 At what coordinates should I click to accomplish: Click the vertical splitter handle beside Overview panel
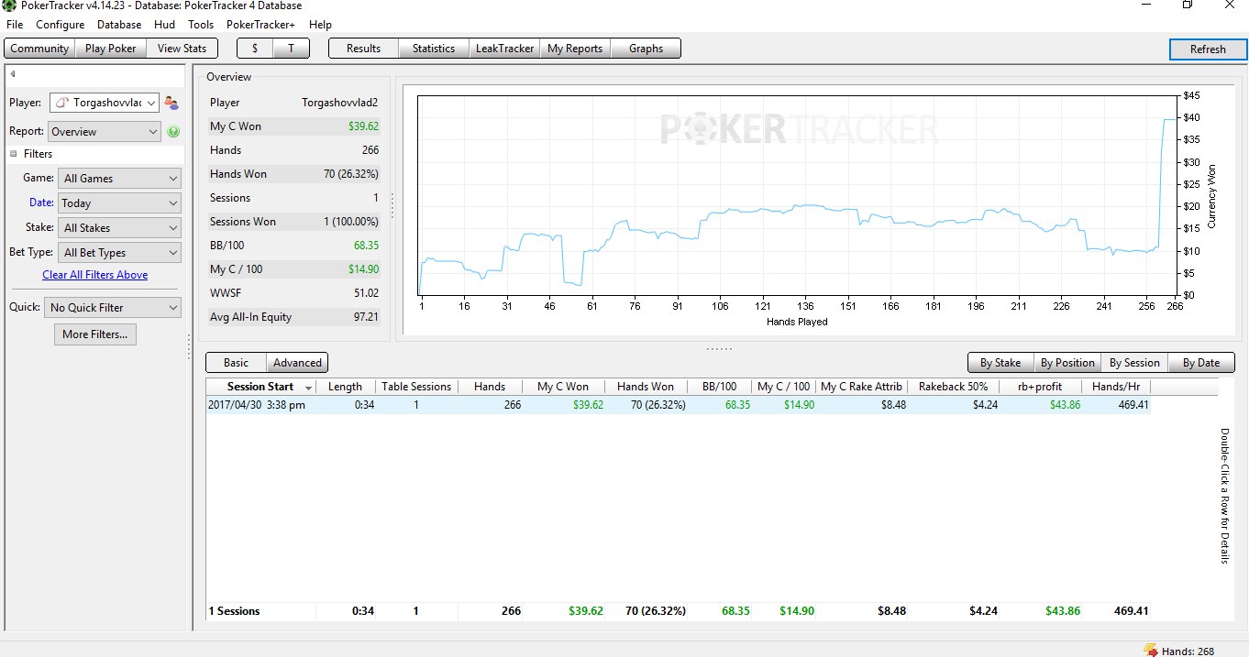(392, 205)
